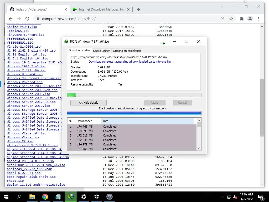Click the page scrollbar down arrow
The image size is (269, 202).
pyautogui.click(x=262, y=184)
